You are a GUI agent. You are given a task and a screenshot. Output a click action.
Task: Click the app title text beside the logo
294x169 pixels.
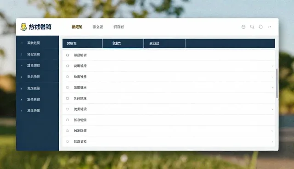pyautogui.click(x=40, y=27)
